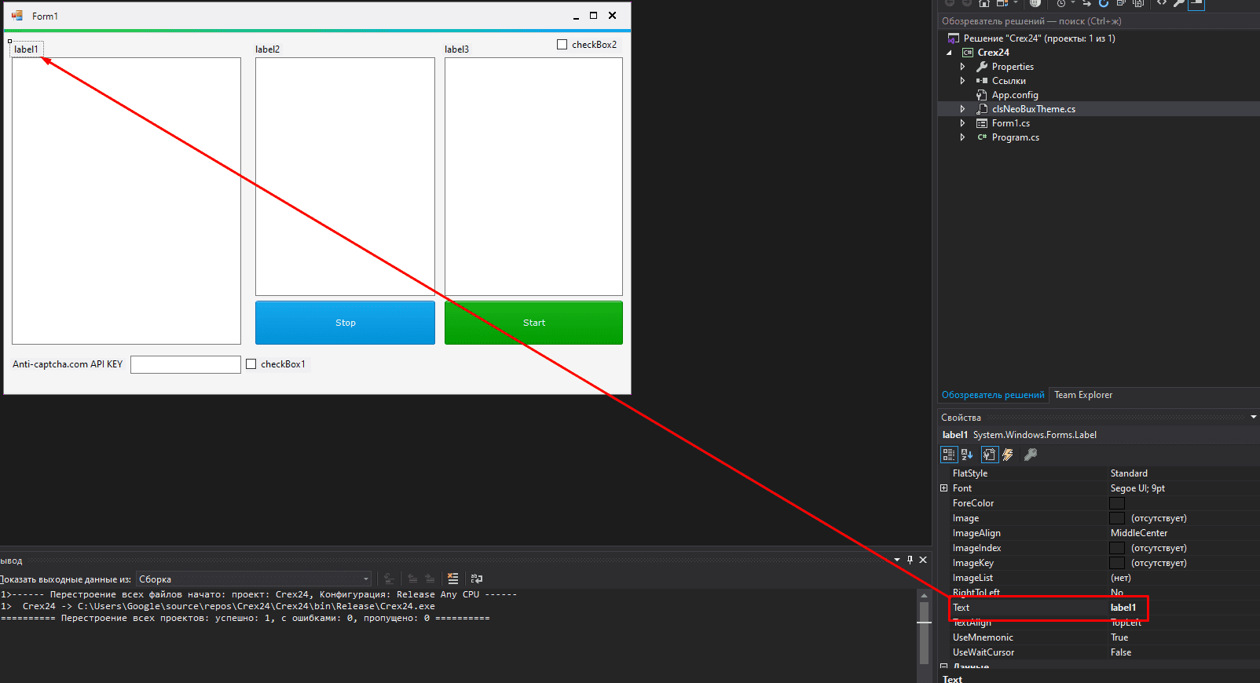This screenshot has height=683, width=1260.
Task: Clear all output in Output panel
Action: (453, 579)
